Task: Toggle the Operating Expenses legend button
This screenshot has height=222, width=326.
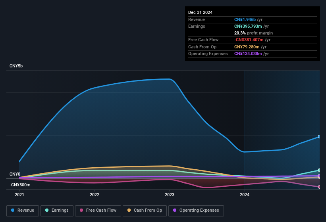Action: 196,211
